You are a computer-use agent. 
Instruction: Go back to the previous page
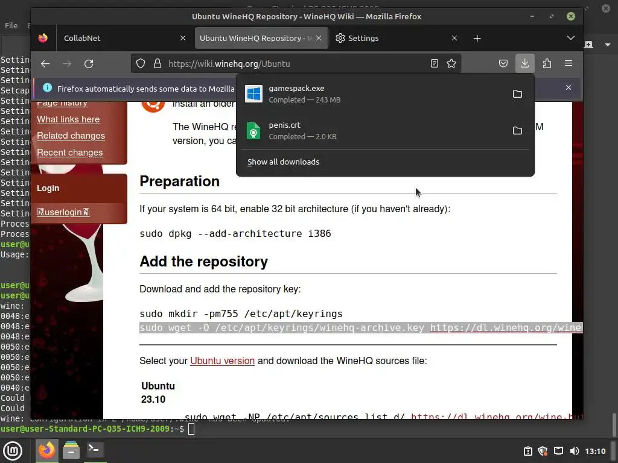(45, 64)
